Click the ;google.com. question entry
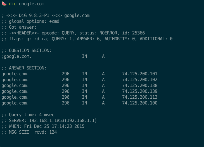This screenshot has height=147, width=204. [x=16, y=56]
